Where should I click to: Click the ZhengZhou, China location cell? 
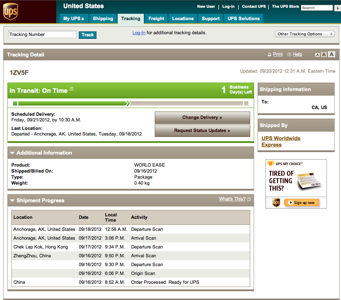click(32, 256)
